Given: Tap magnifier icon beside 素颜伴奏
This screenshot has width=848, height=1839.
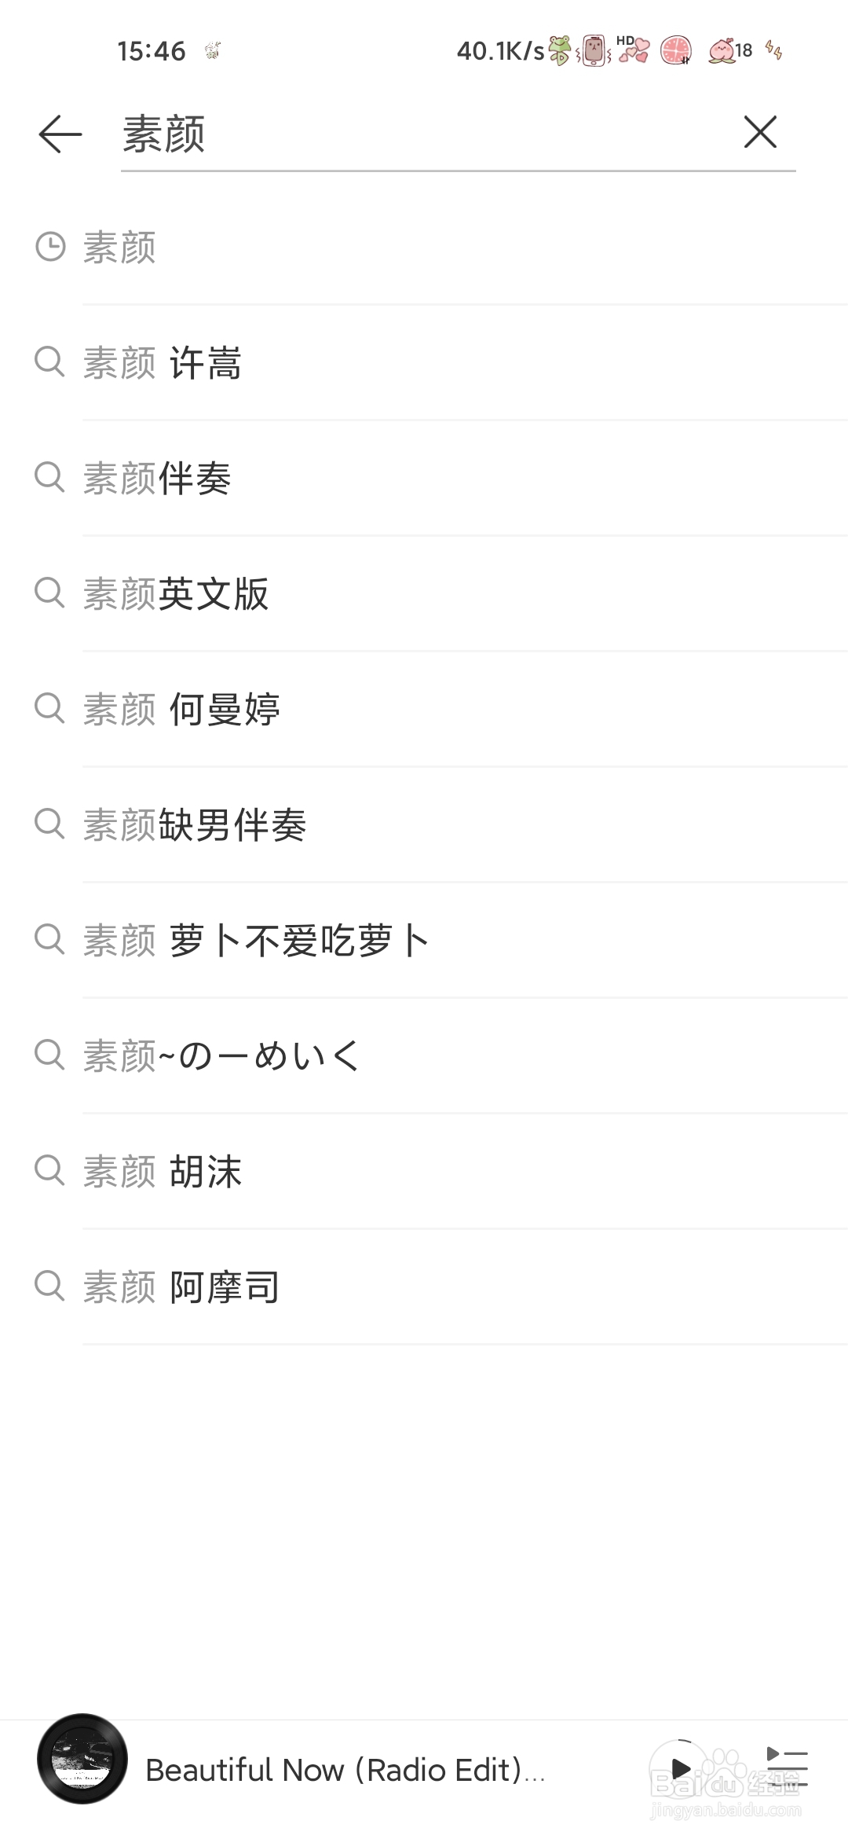Looking at the screenshot, I should point(49,477).
